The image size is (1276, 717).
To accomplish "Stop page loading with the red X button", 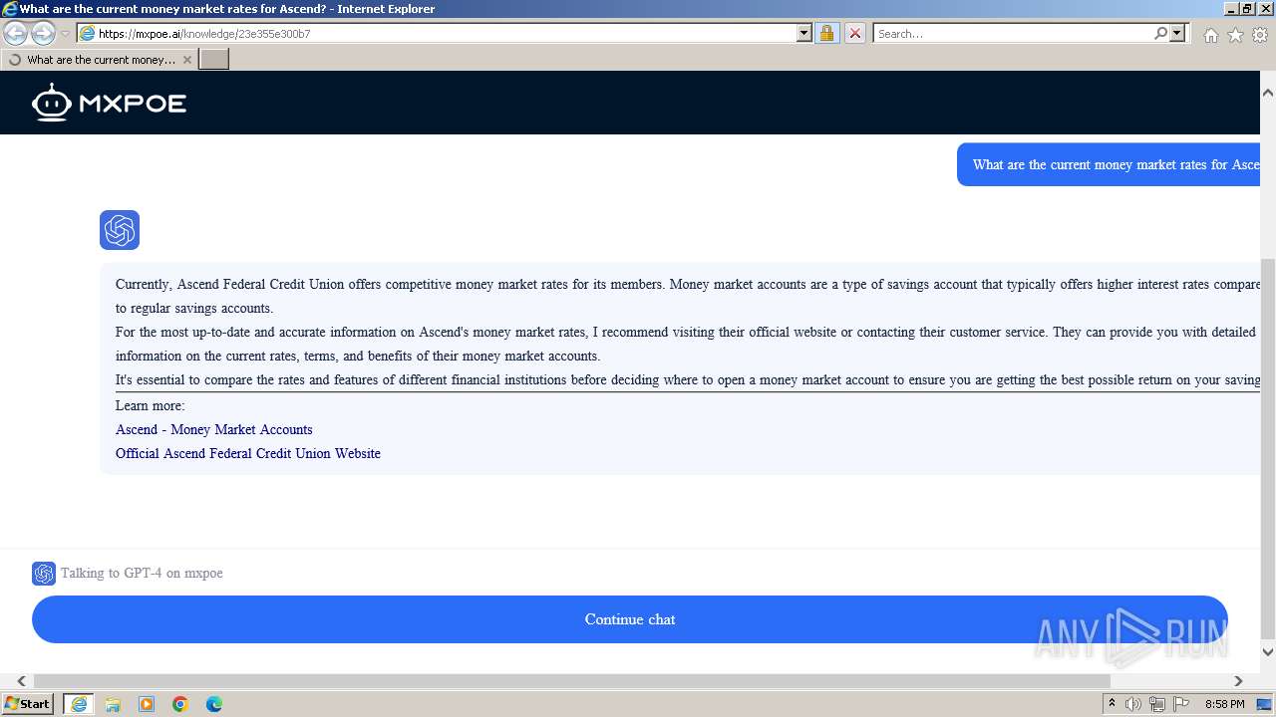I will (x=854, y=33).
